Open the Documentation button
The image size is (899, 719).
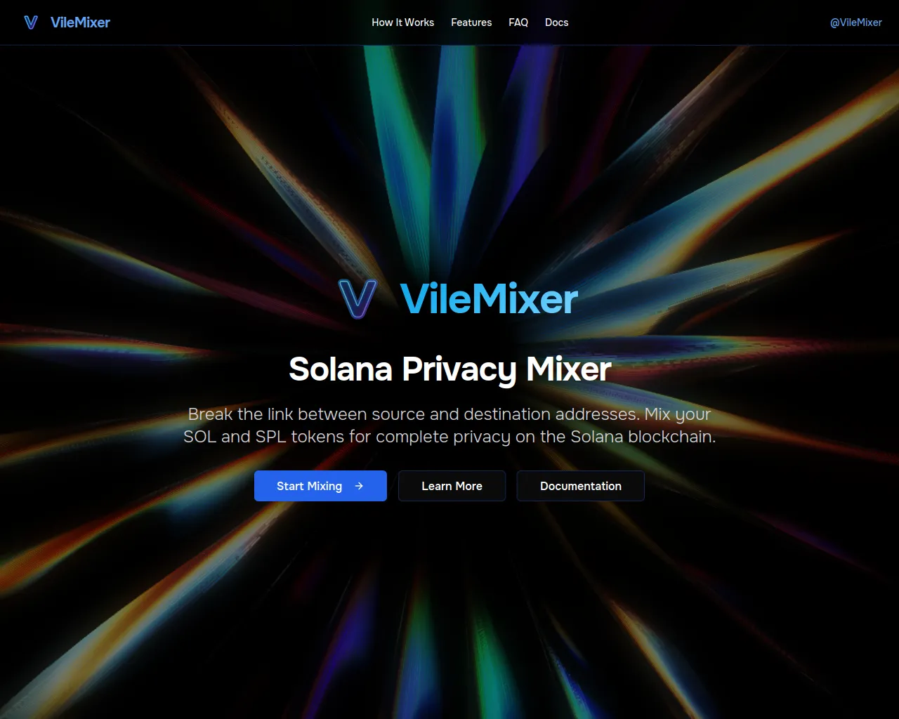[581, 486]
